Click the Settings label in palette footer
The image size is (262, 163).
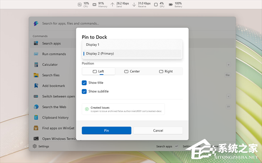(44, 146)
